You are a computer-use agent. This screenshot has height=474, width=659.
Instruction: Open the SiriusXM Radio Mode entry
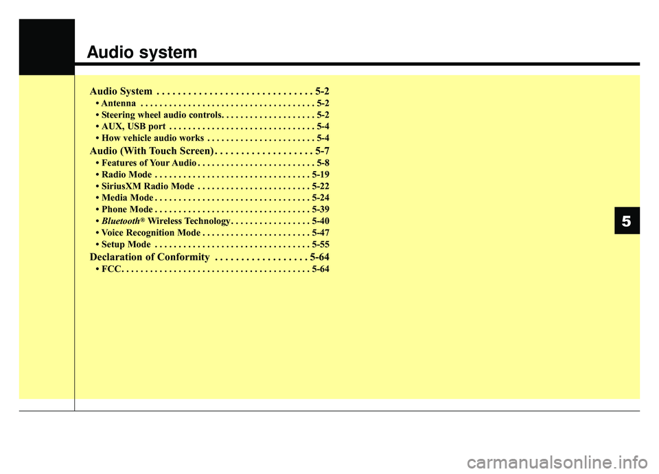(x=212, y=186)
